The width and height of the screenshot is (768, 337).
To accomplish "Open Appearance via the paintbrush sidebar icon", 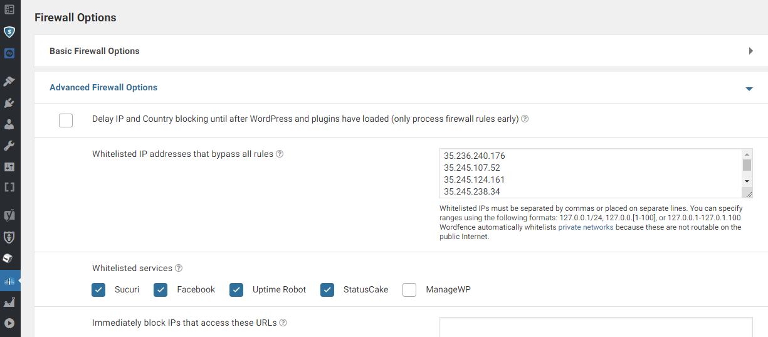I will (x=9, y=82).
